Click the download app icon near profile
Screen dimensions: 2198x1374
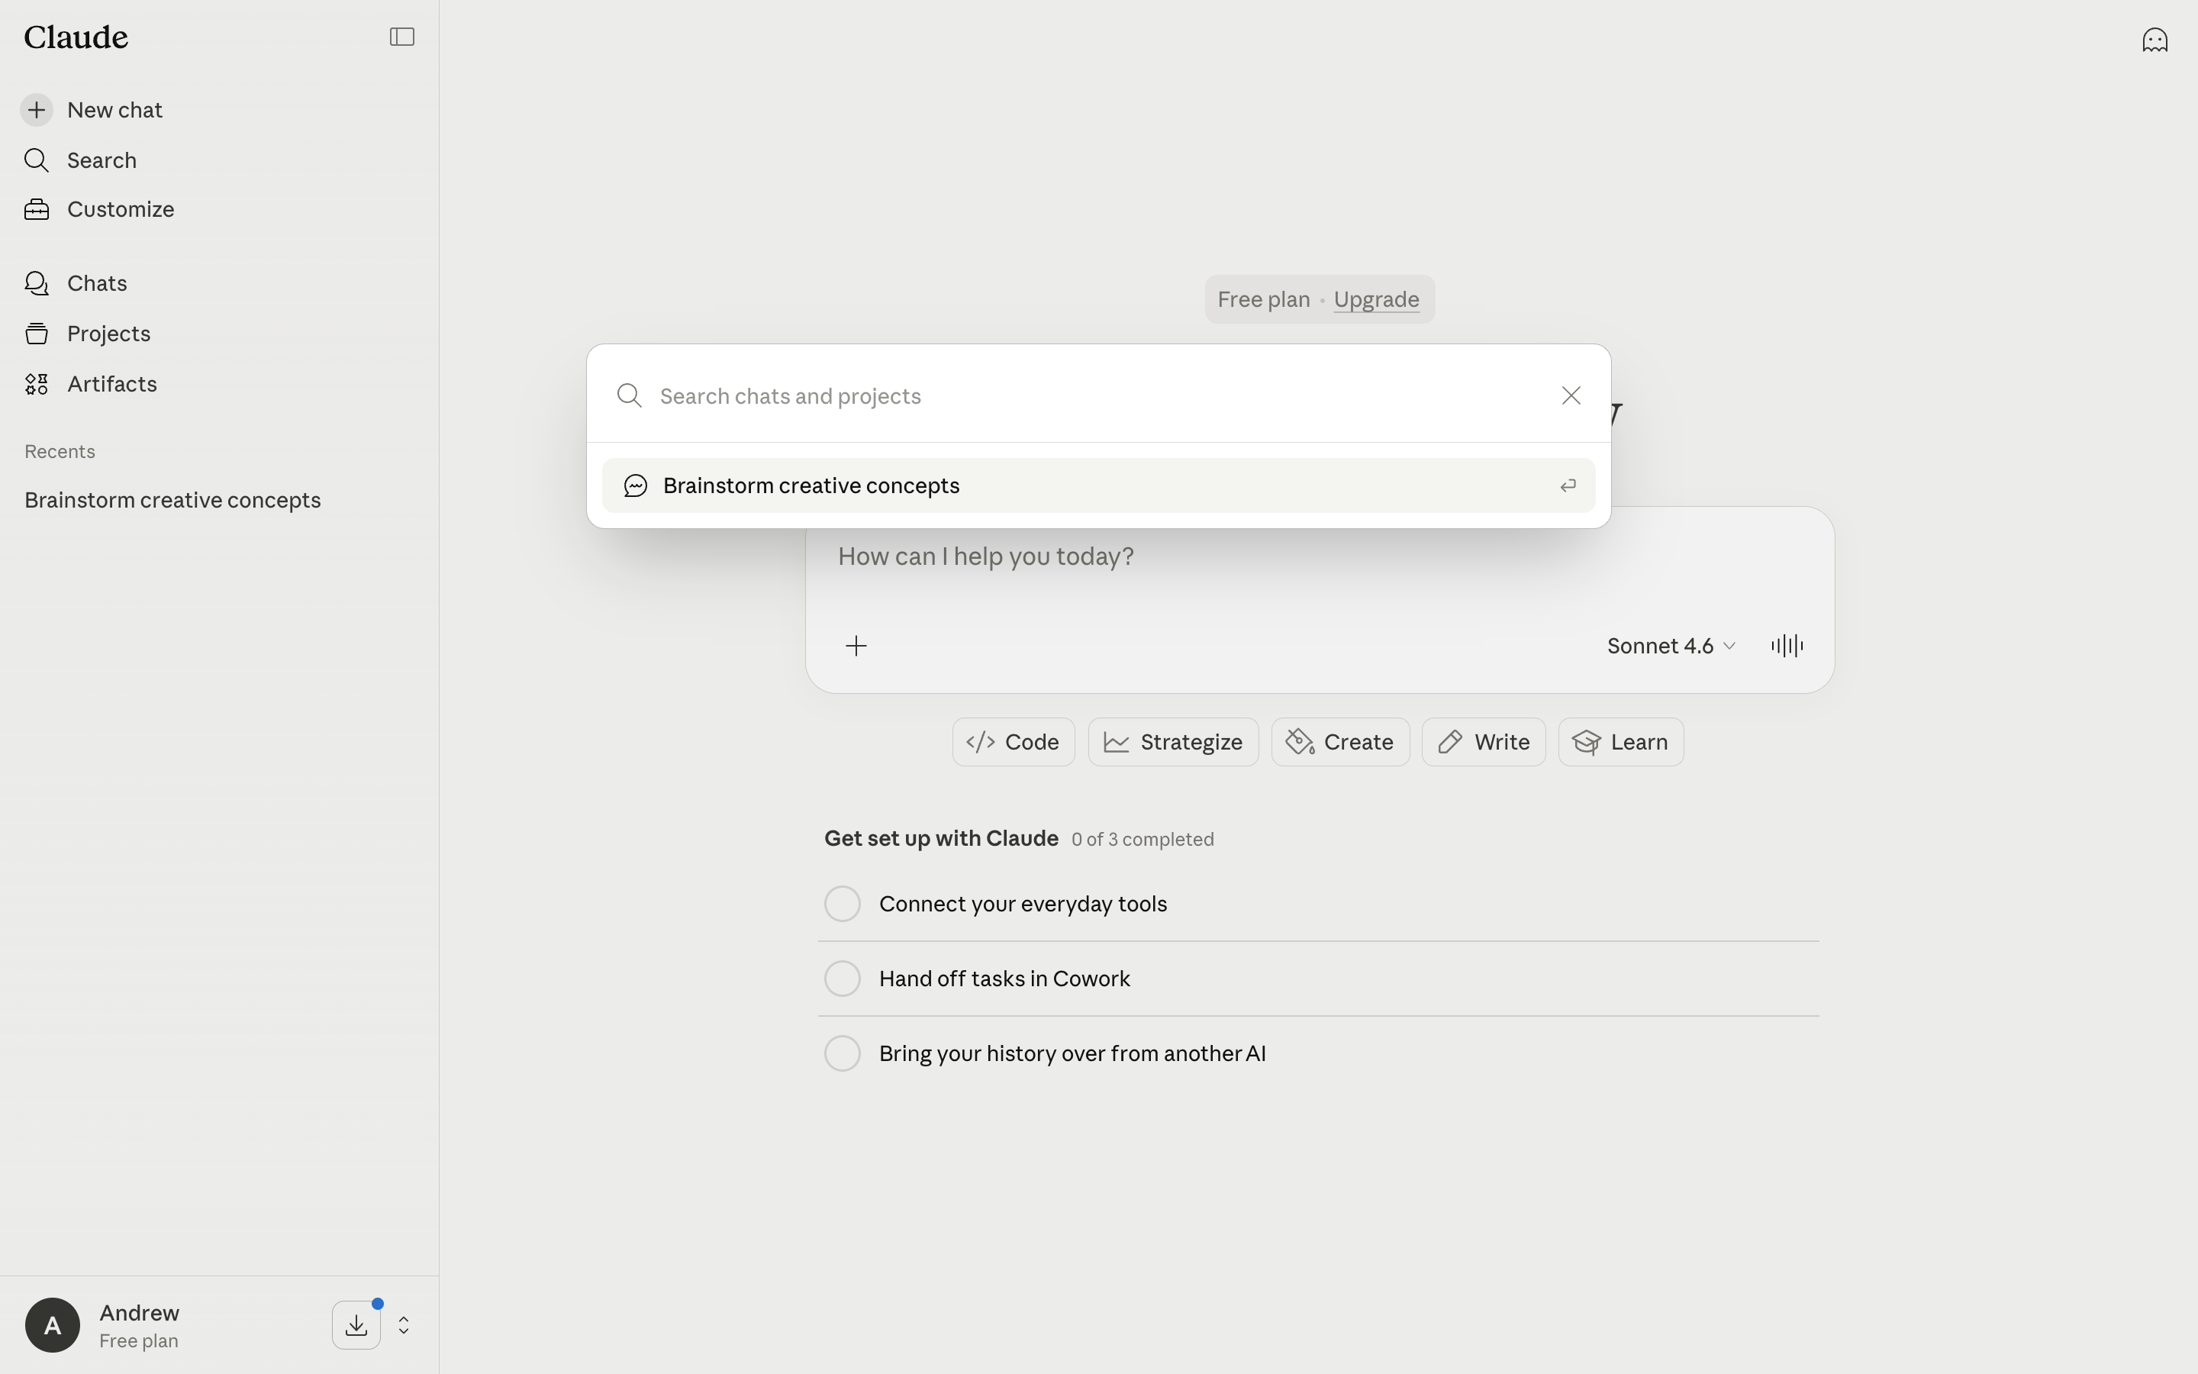(x=356, y=1325)
